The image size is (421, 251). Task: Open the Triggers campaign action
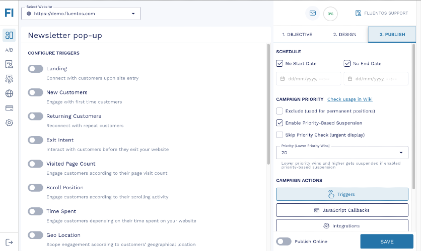[342, 194]
